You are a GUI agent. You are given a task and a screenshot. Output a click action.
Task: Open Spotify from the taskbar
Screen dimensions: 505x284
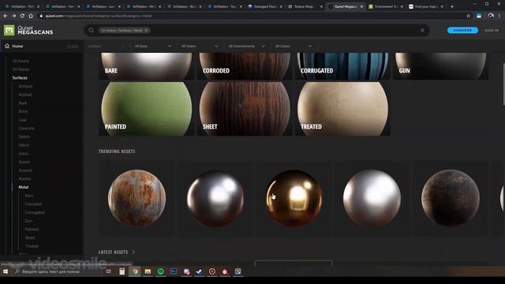tap(161, 271)
